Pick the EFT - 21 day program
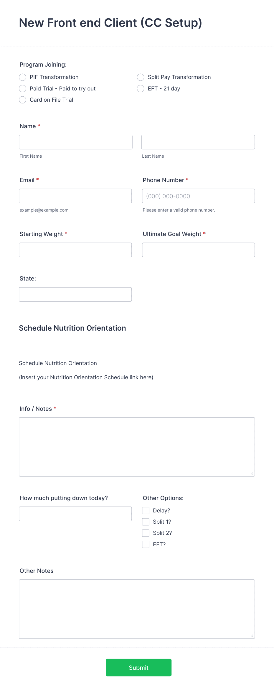274x691 pixels. point(141,88)
